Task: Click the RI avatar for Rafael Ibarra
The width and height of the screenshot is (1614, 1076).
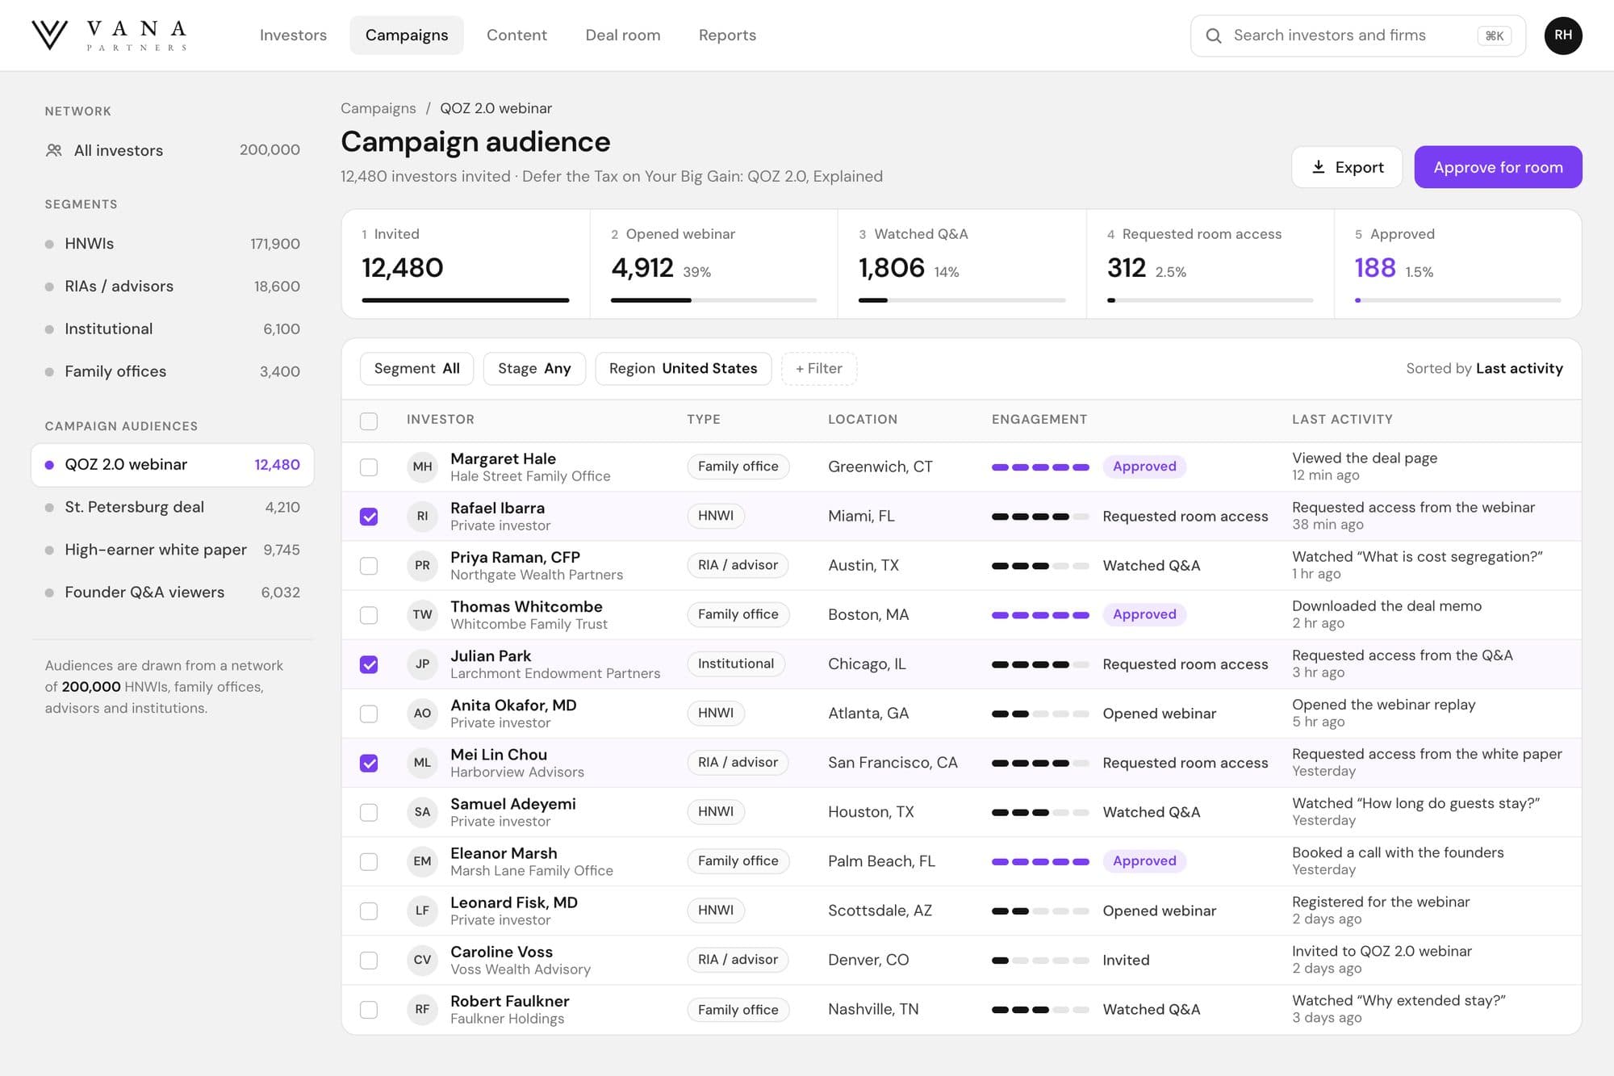Action: (422, 516)
